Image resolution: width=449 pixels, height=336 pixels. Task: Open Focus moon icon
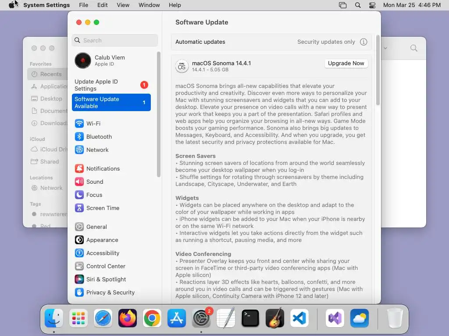[x=79, y=195]
